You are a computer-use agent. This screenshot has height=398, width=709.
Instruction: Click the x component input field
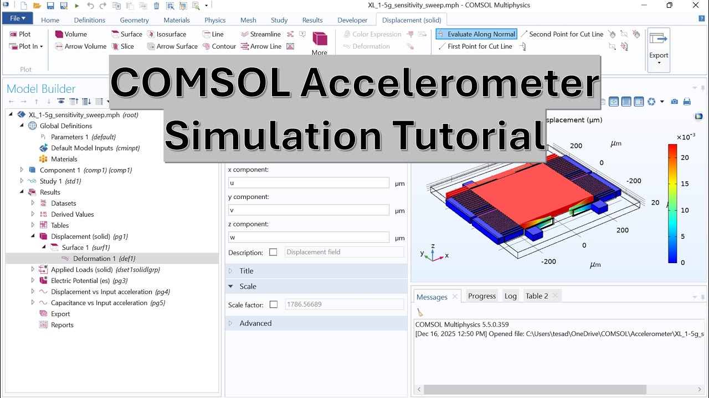click(x=309, y=183)
